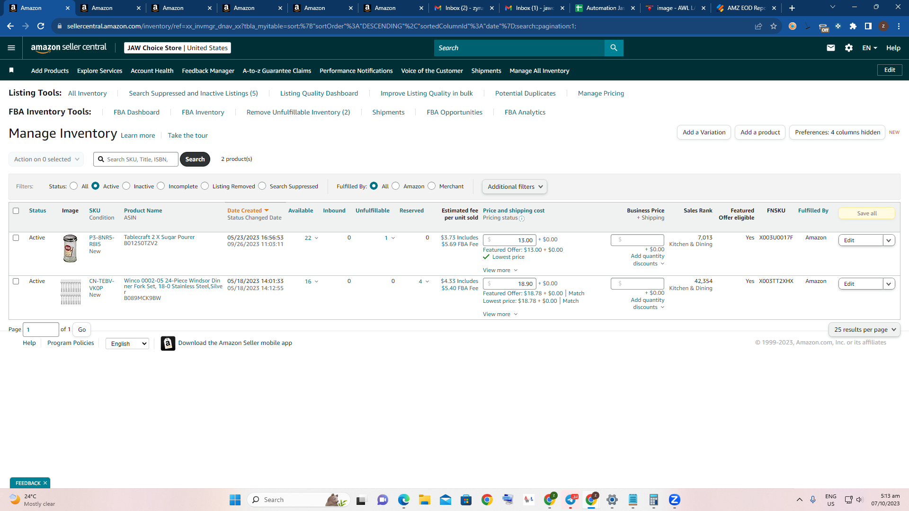909x511 pixels.
Task: Click the Tablecraft Sugar Pourer product image
Action: [70, 248]
